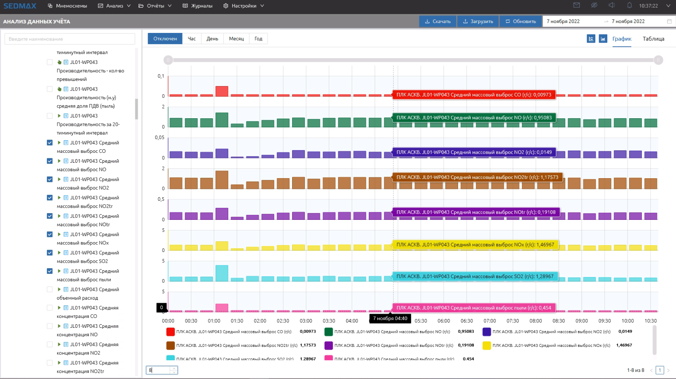The width and height of the screenshot is (676, 379).
Task: Check Средняя концентрация NO2 item
Action: (50, 344)
